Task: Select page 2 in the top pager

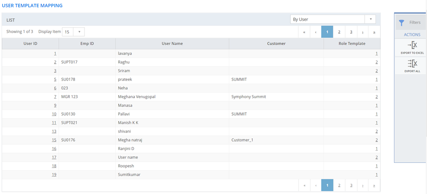Action: (339, 32)
